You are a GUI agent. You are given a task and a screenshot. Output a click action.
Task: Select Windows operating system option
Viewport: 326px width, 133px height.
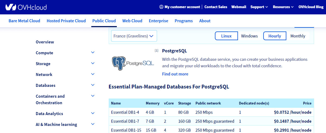click(x=249, y=36)
